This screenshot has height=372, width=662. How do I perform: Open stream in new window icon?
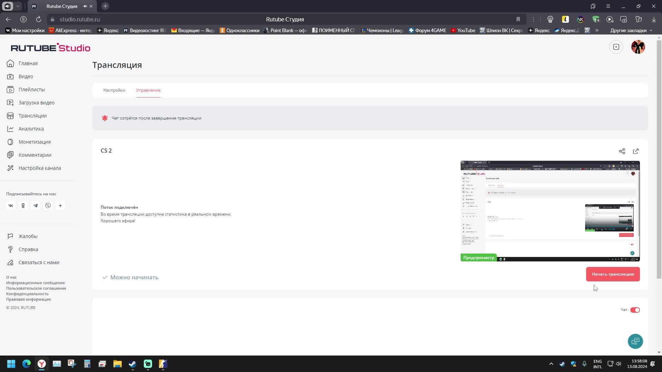[636, 151]
